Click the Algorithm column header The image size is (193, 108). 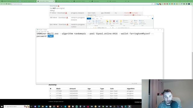(131, 88)
